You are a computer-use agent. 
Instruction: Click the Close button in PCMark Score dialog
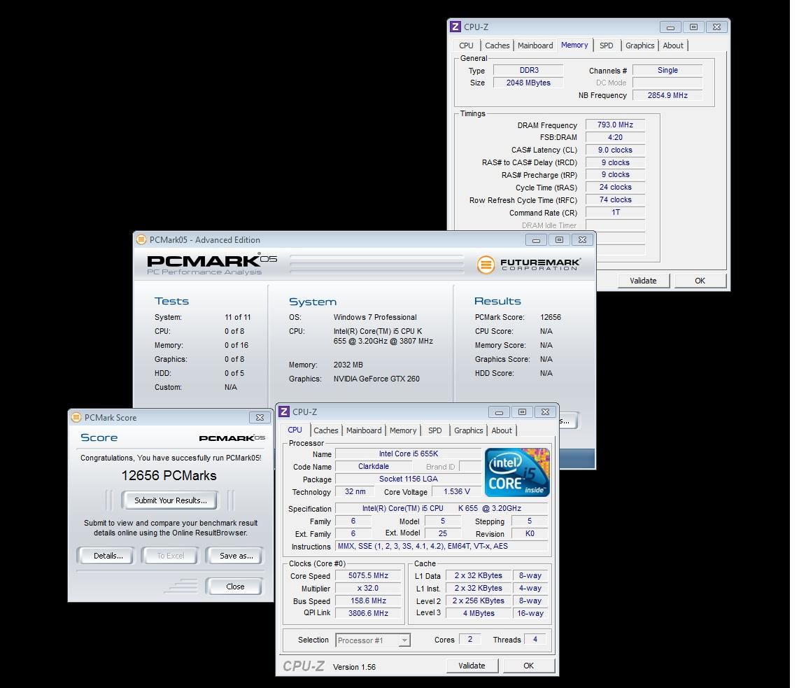(x=235, y=587)
